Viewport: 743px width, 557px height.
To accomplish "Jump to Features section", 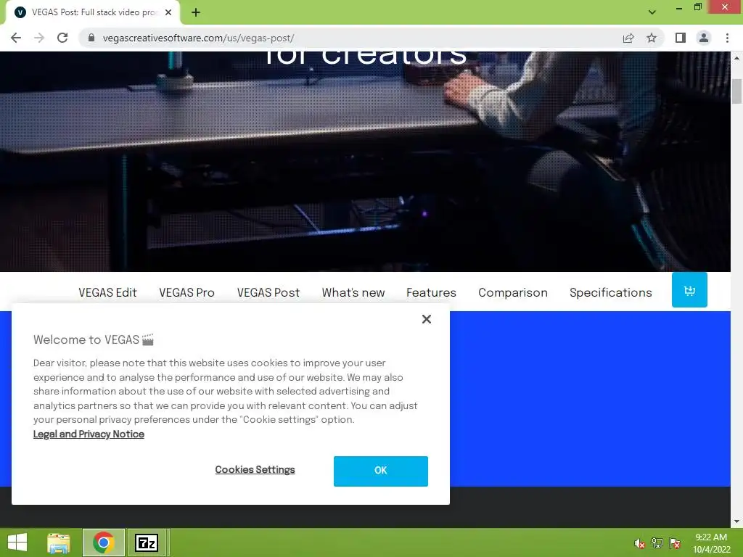I will 431,293.
